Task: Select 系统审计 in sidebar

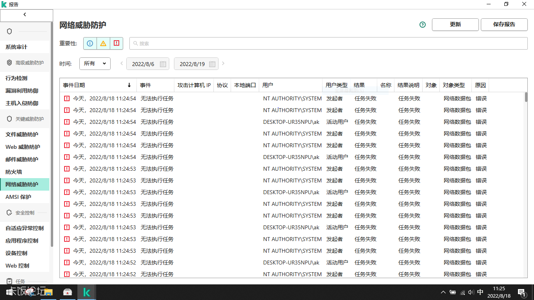Action: [x=25, y=47]
